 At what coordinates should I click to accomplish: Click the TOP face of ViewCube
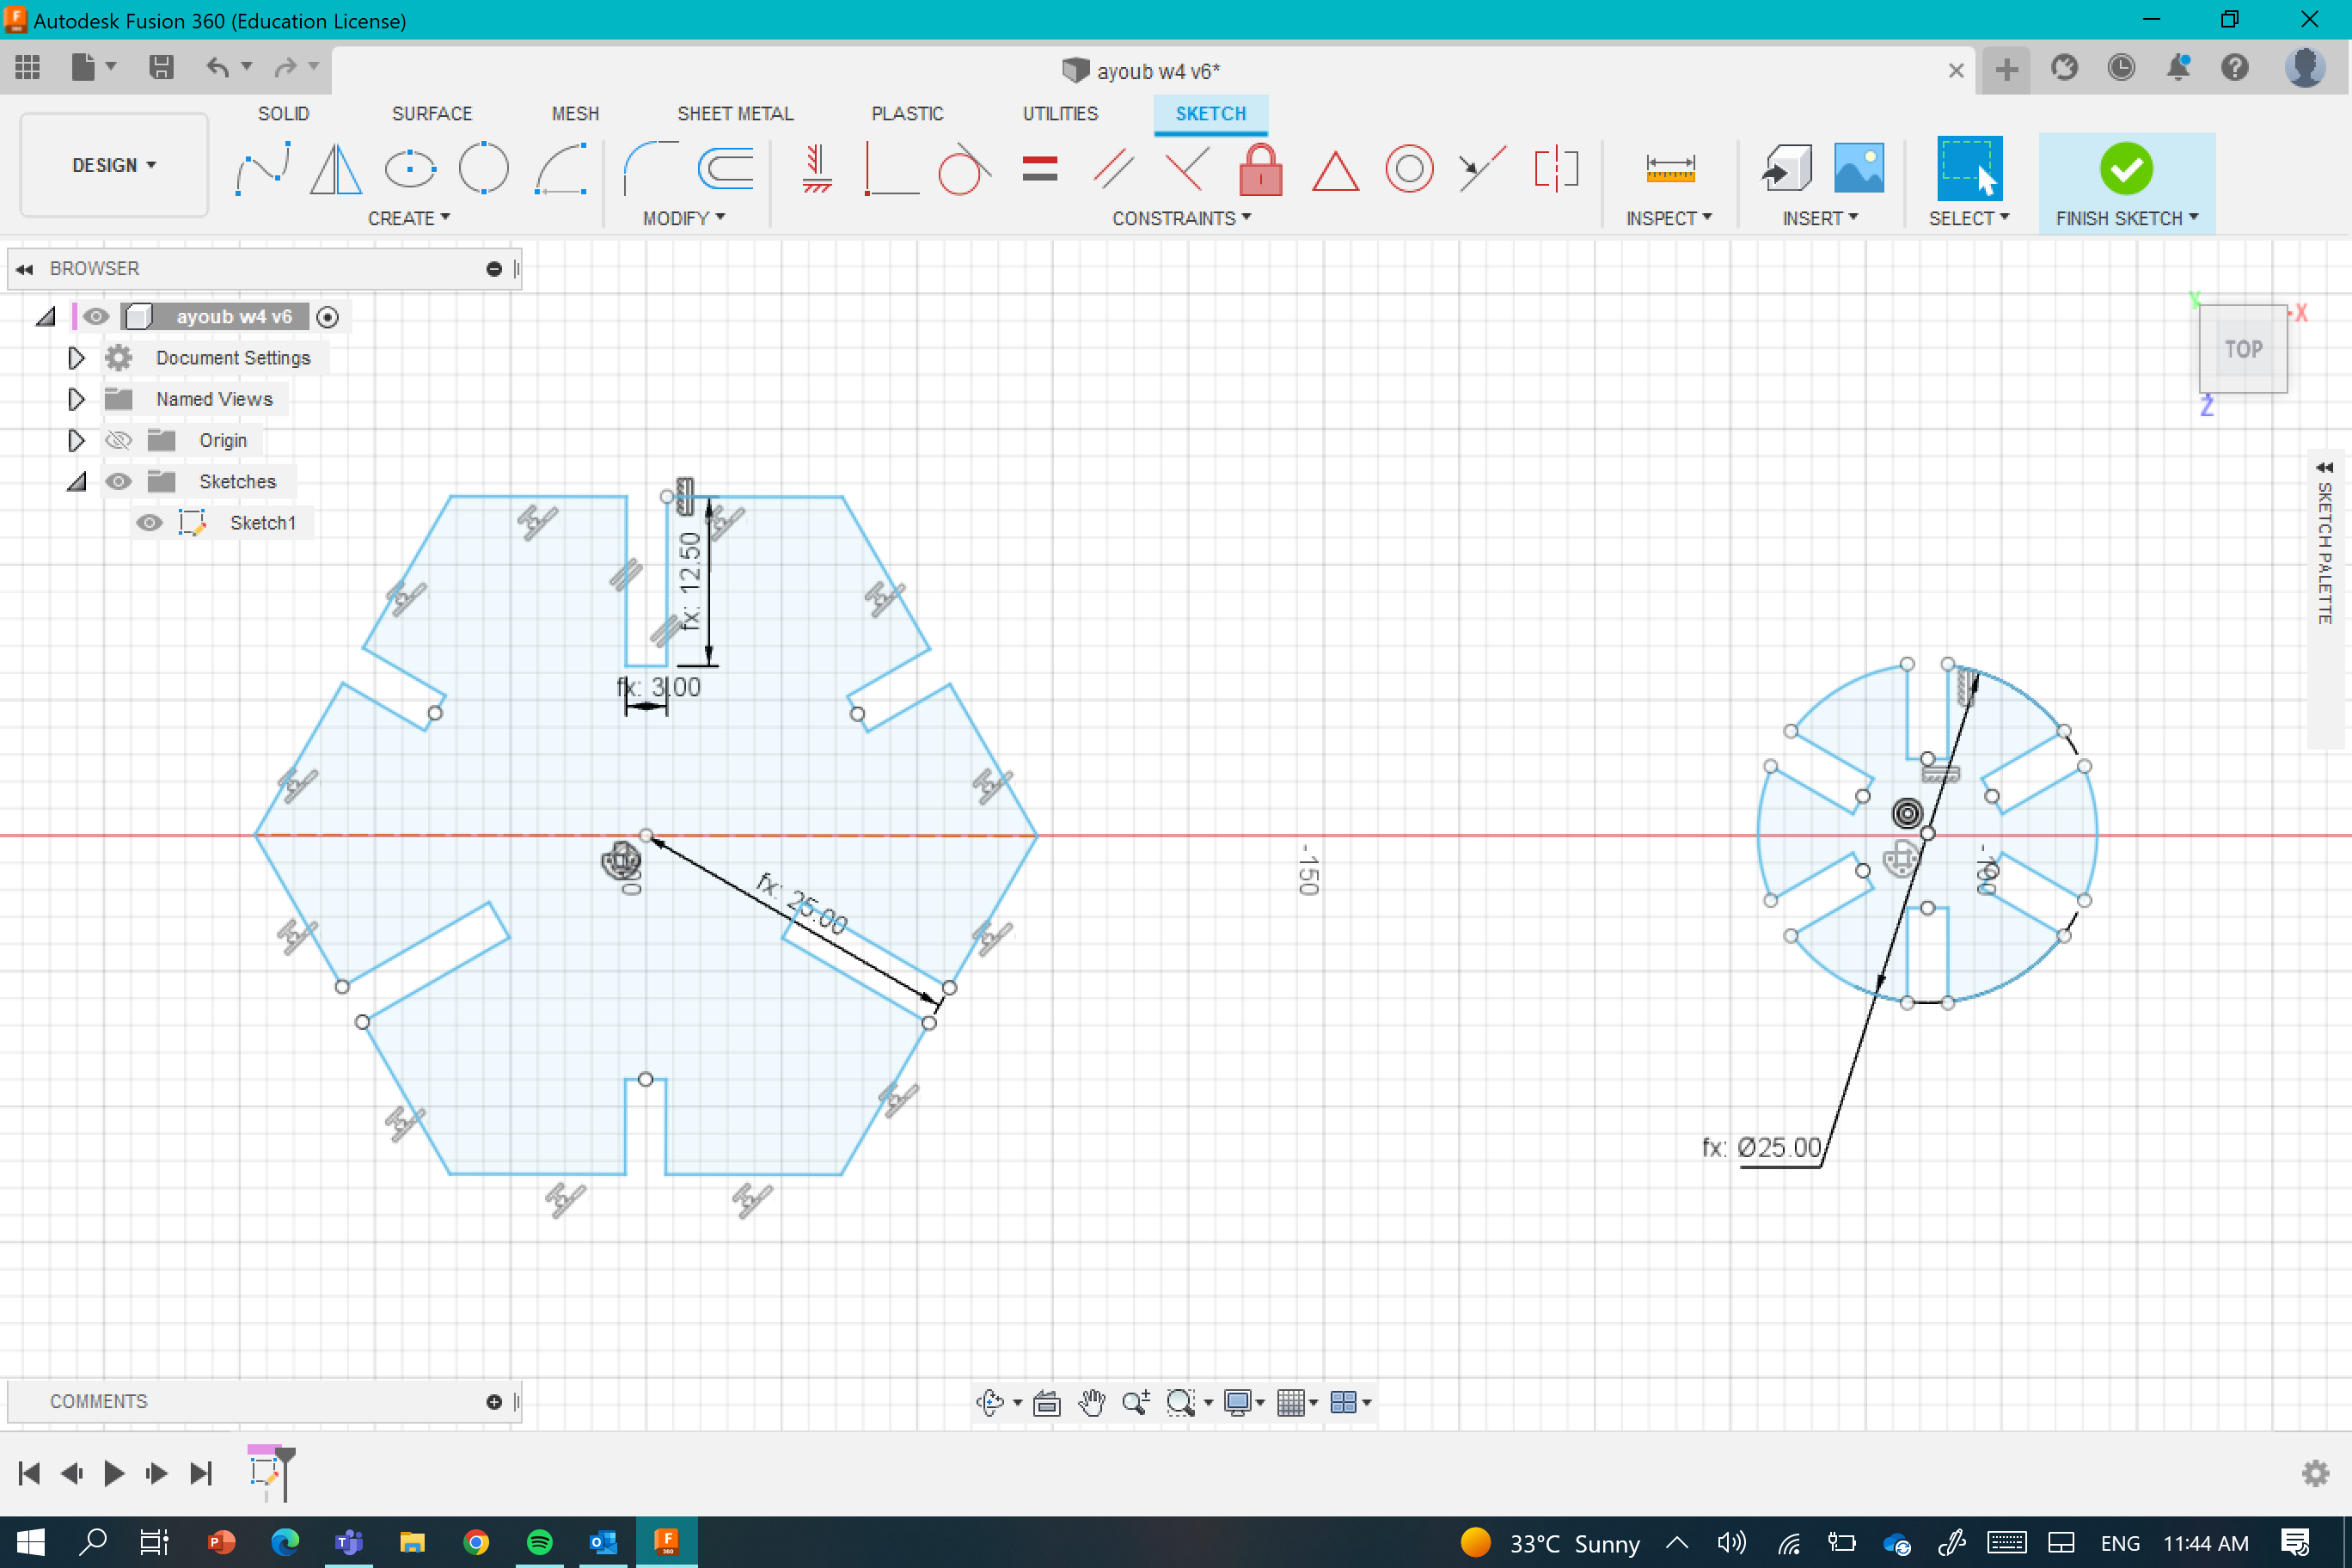(2242, 349)
